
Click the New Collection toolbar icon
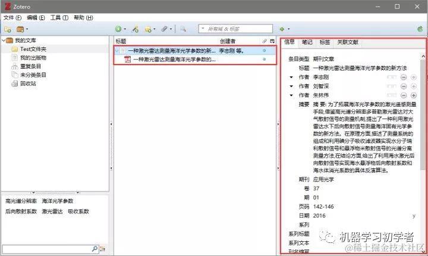click(7, 29)
